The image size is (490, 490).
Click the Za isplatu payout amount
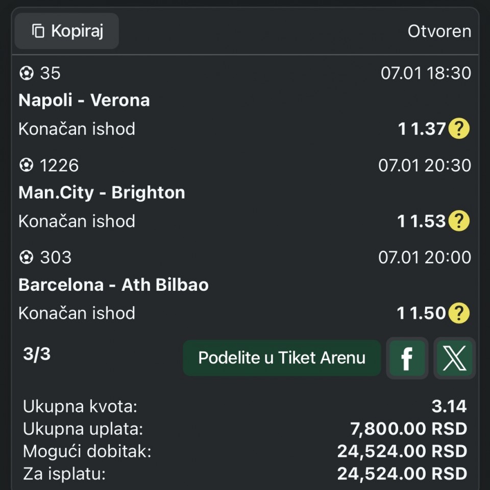pyautogui.click(x=402, y=474)
